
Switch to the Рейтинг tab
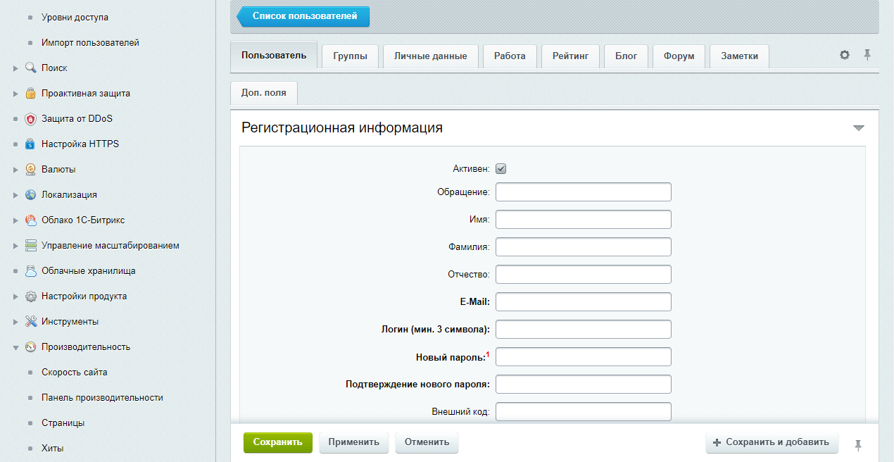coord(570,56)
